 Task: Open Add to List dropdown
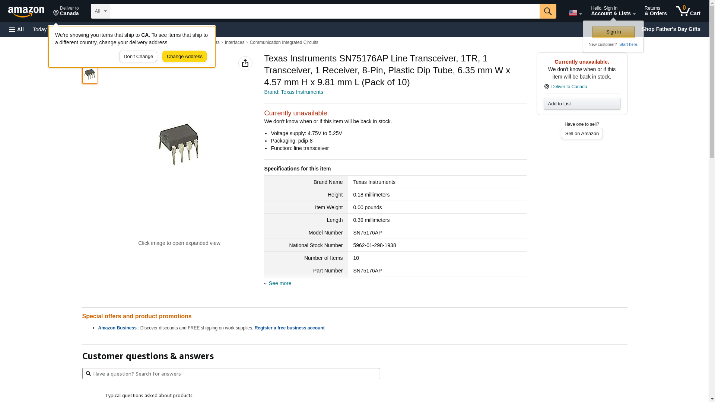coord(582,104)
